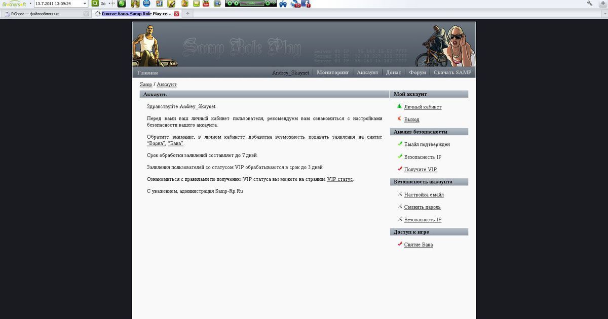The image size is (608, 319).
Task: Open the Личный кабинет sidebar link
Action: [x=423, y=107]
